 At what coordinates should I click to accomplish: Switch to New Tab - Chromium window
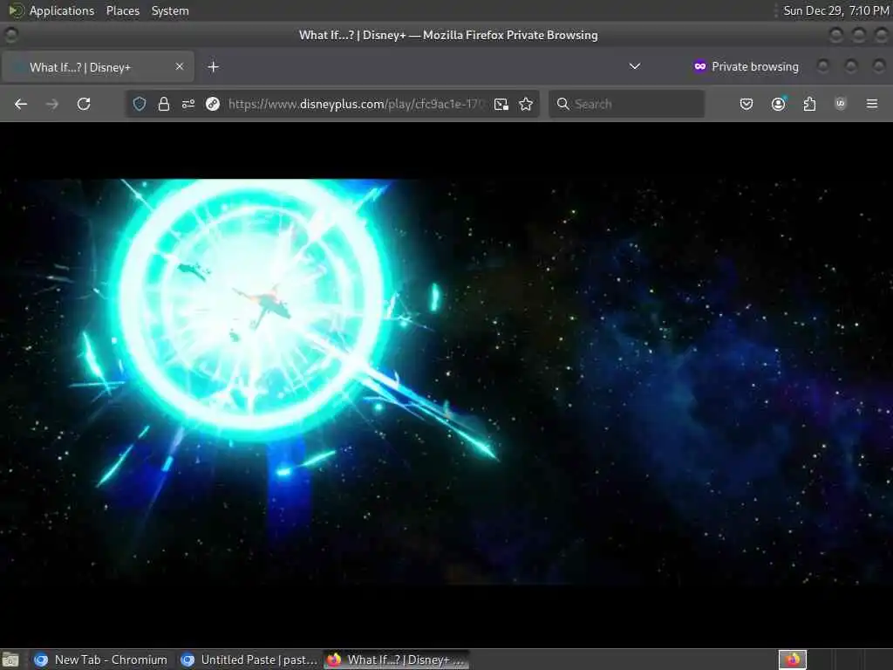coord(101,660)
